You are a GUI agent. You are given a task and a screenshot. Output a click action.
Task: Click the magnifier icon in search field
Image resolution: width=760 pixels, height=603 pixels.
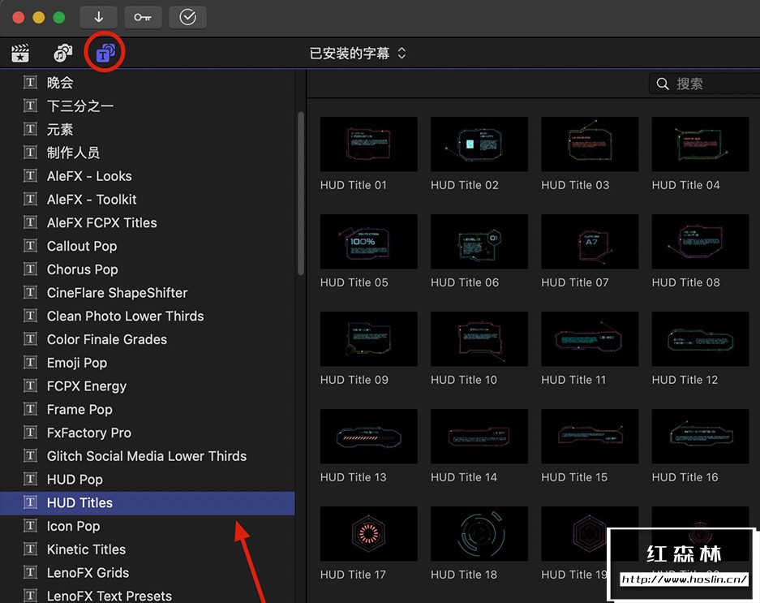663,84
